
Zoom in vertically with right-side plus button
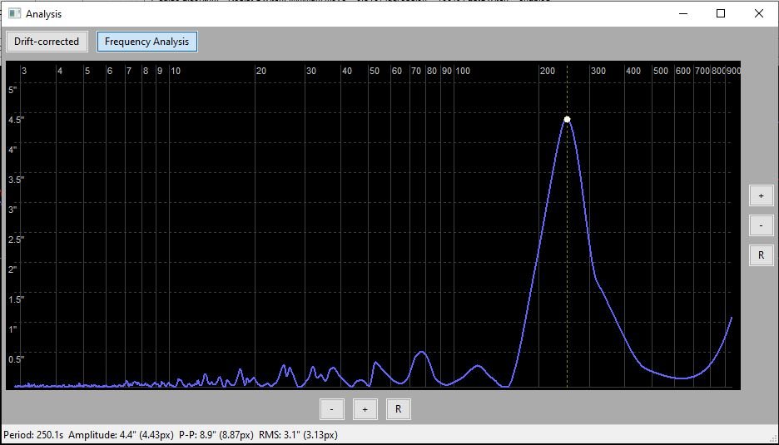[x=760, y=195]
